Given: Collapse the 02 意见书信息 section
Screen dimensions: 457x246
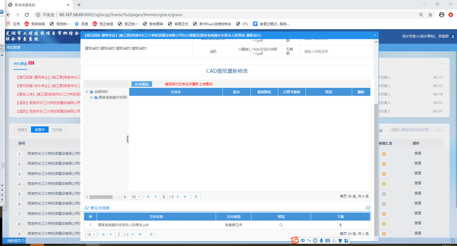Looking at the screenshot, I should click(x=368, y=208).
